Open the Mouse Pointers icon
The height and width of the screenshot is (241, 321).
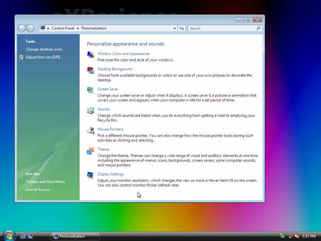[x=91, y=130]
